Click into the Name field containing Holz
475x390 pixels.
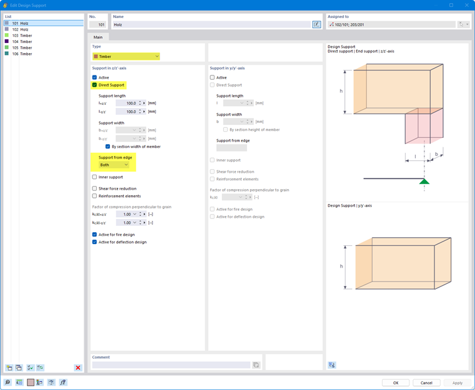pos(212,24)
